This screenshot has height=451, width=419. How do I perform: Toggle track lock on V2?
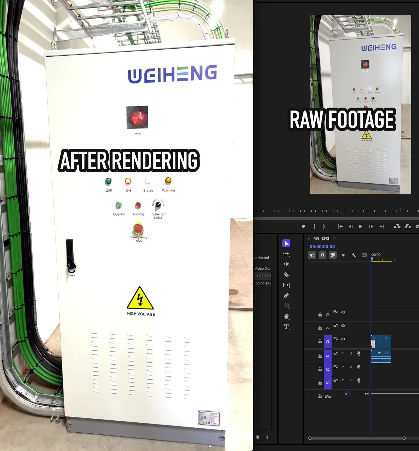point(320,328)
